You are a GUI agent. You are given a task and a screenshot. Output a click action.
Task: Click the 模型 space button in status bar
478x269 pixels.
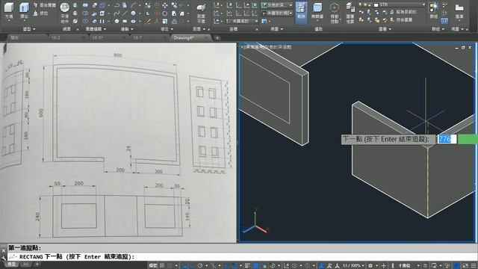coord(153,266)
